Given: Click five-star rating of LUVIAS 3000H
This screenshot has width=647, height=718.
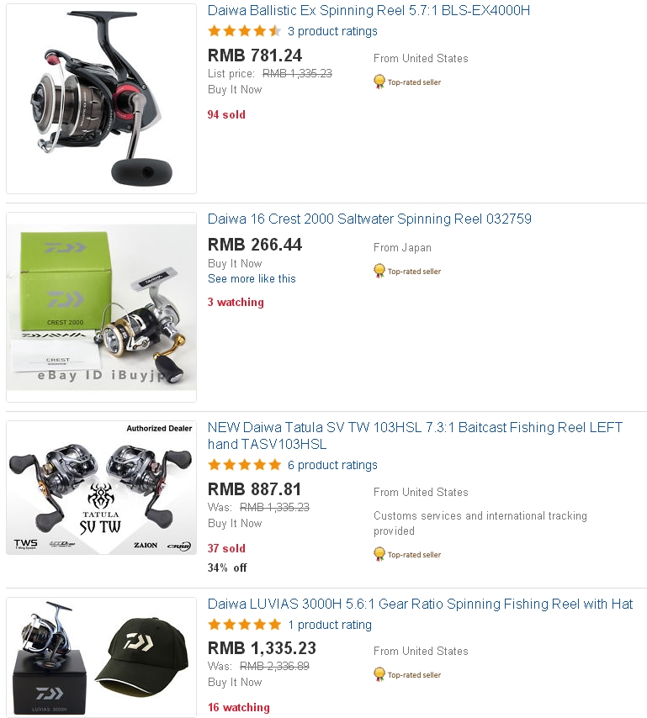Looking at the screenshot, I should coord(245,625).
